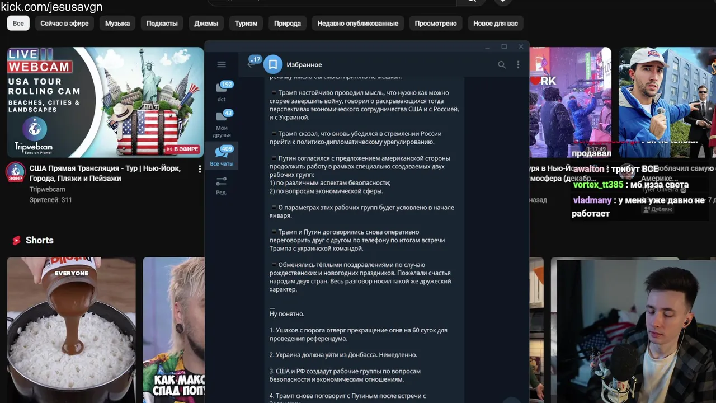Click the Избранное chat title

click(x=304, y=65)
